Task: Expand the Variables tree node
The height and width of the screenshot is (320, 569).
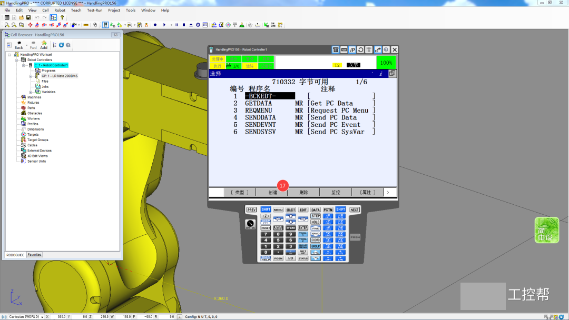Action: pos(31,92)
